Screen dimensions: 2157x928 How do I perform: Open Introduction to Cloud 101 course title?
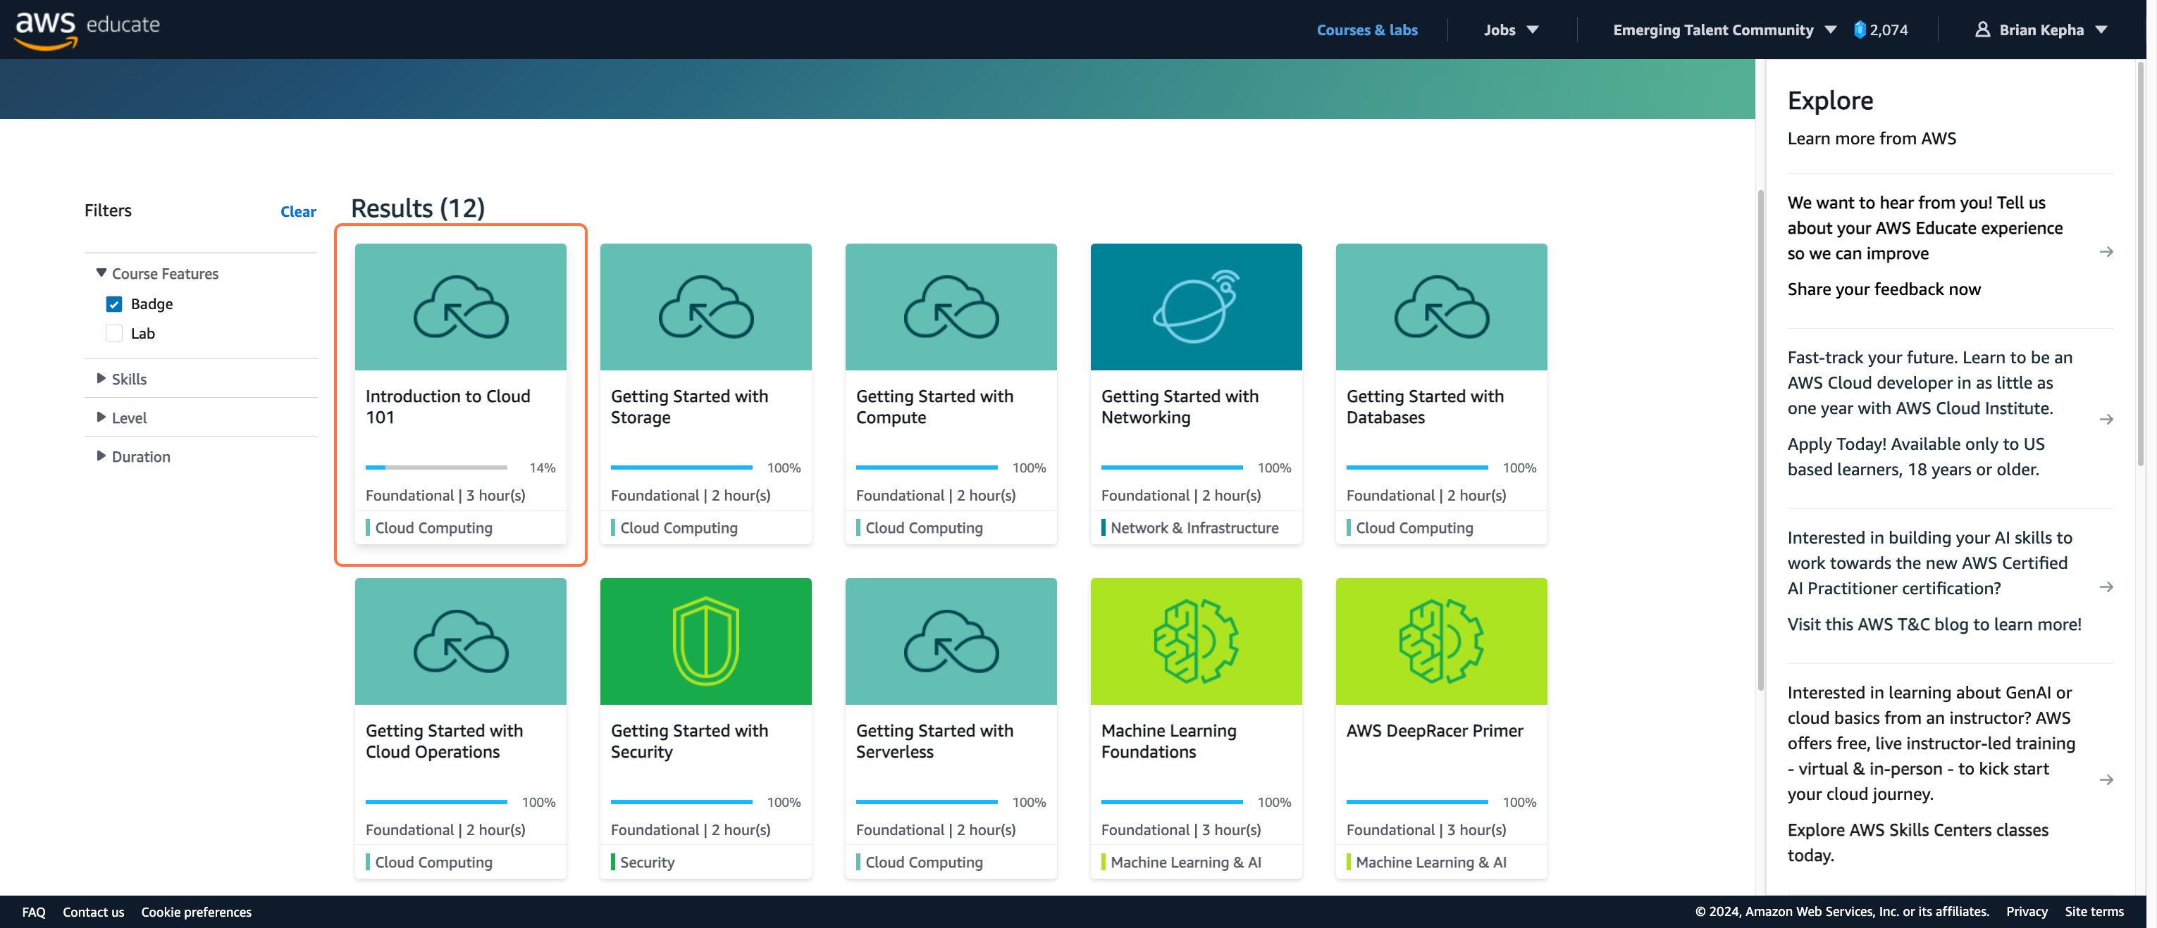(x=448, y=407)
